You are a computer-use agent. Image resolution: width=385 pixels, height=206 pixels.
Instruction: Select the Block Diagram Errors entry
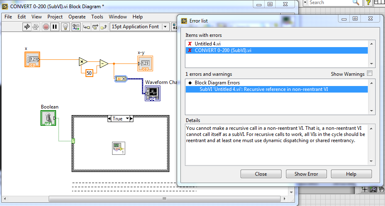tap(277, 83)
